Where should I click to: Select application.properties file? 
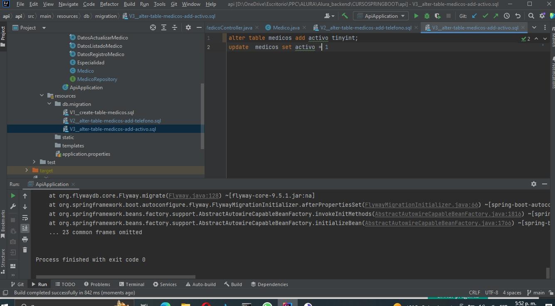[86, 154]
